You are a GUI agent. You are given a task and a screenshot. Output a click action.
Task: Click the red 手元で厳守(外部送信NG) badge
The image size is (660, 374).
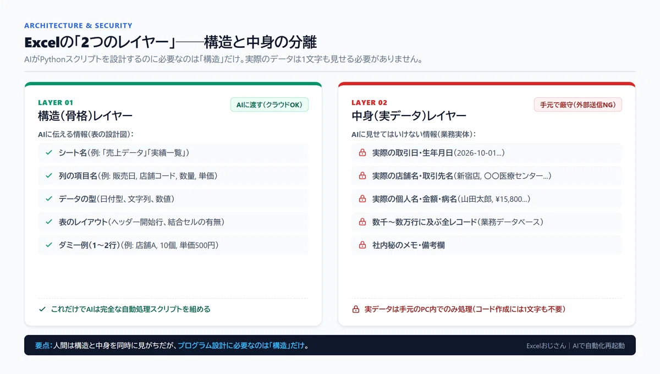tap(578, 105)
